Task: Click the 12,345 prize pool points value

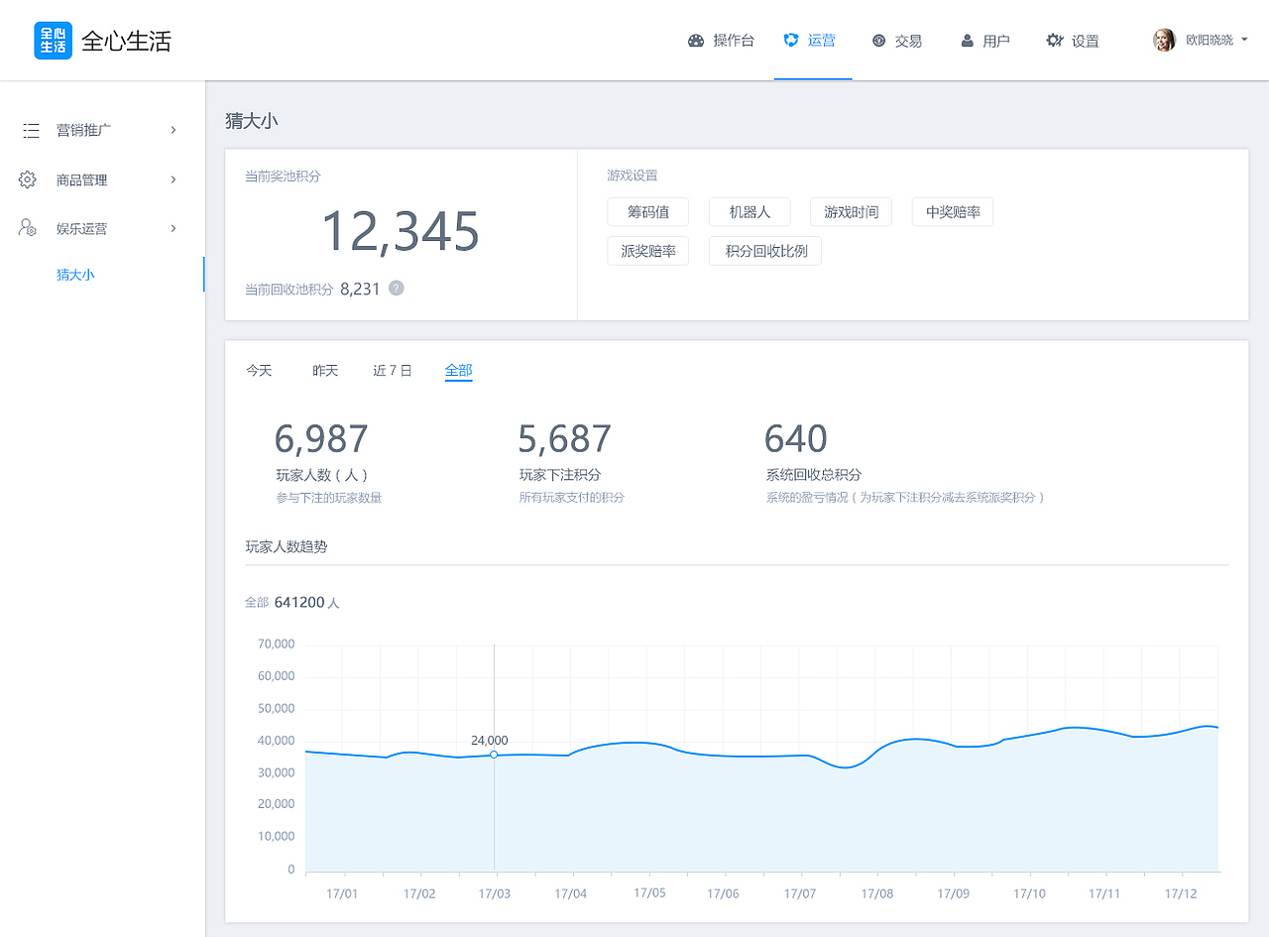Action: click(401, 231)
